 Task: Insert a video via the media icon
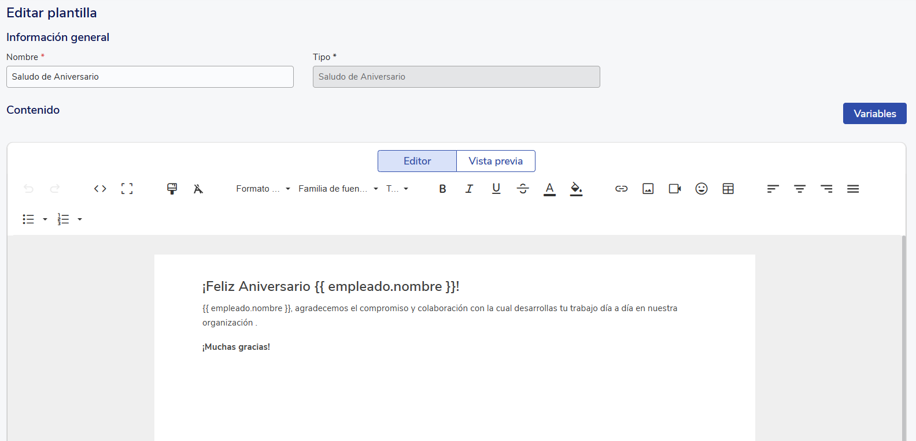pyautogui.click(x=674, y=189)
